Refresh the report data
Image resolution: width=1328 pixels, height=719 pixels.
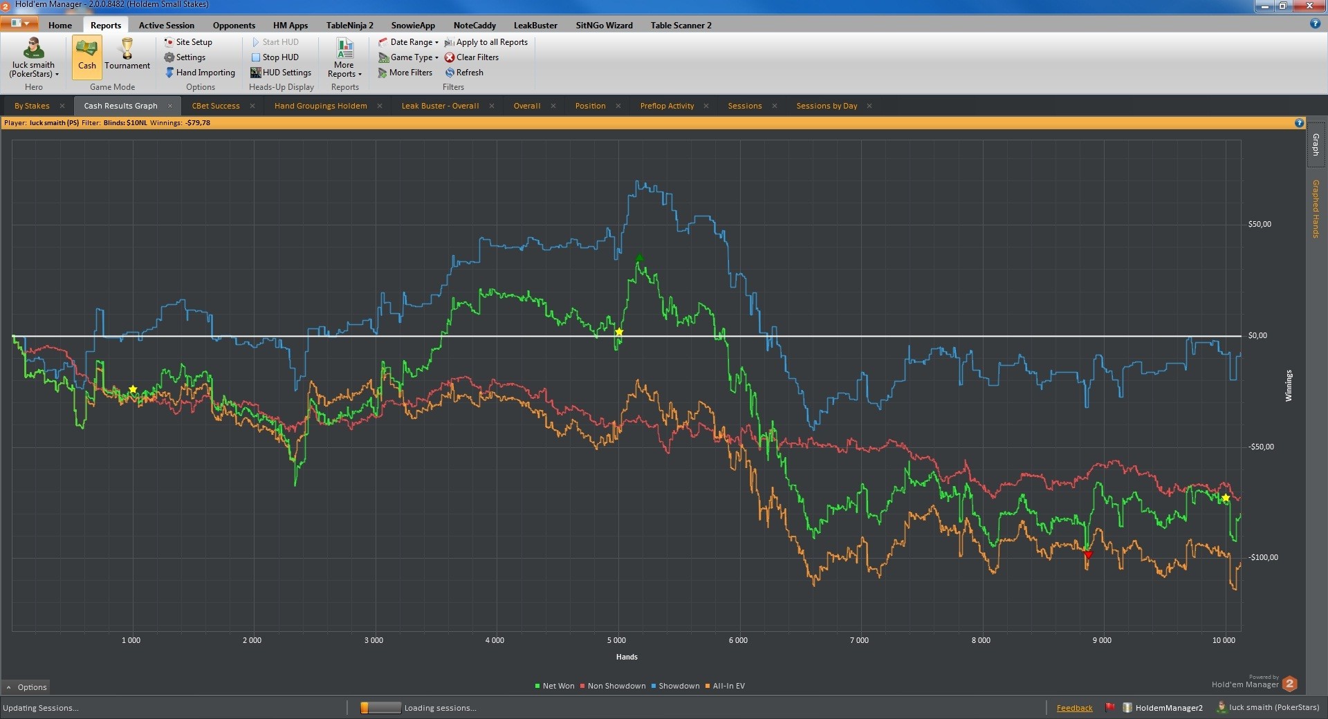click(x=464, y=73)
